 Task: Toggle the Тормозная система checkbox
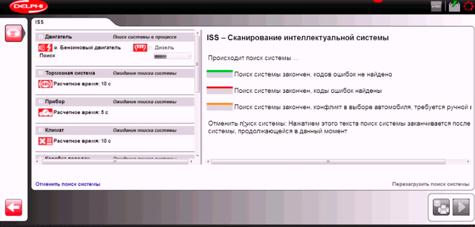[40, 73]
